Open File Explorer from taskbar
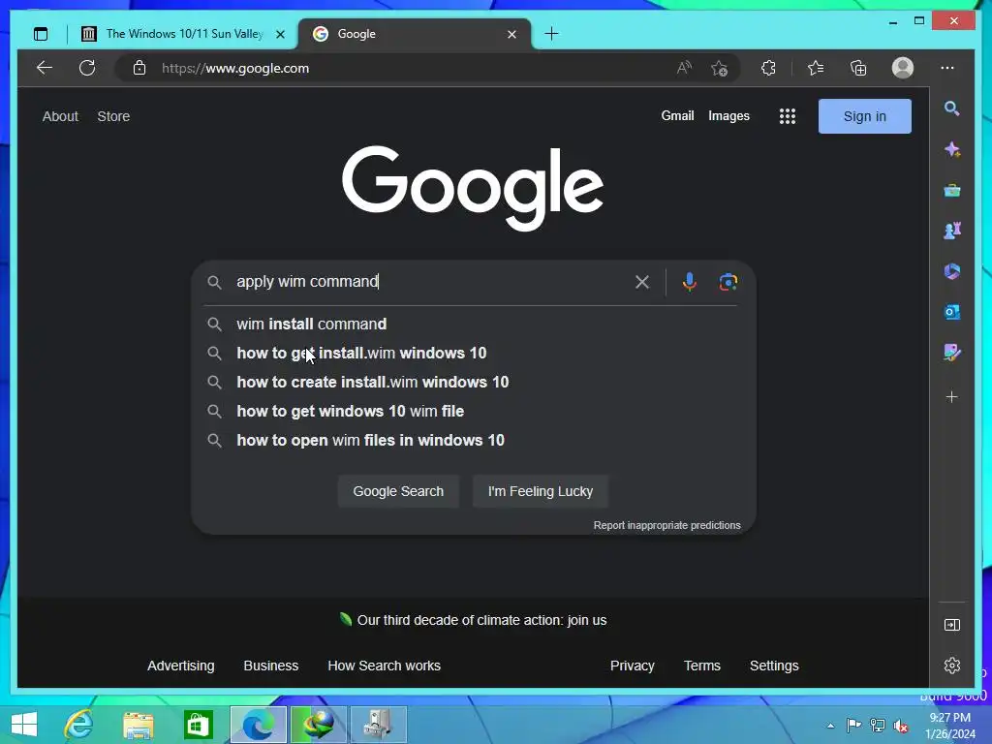The width and height of the screenshot is (992, 744). [138, 725]
